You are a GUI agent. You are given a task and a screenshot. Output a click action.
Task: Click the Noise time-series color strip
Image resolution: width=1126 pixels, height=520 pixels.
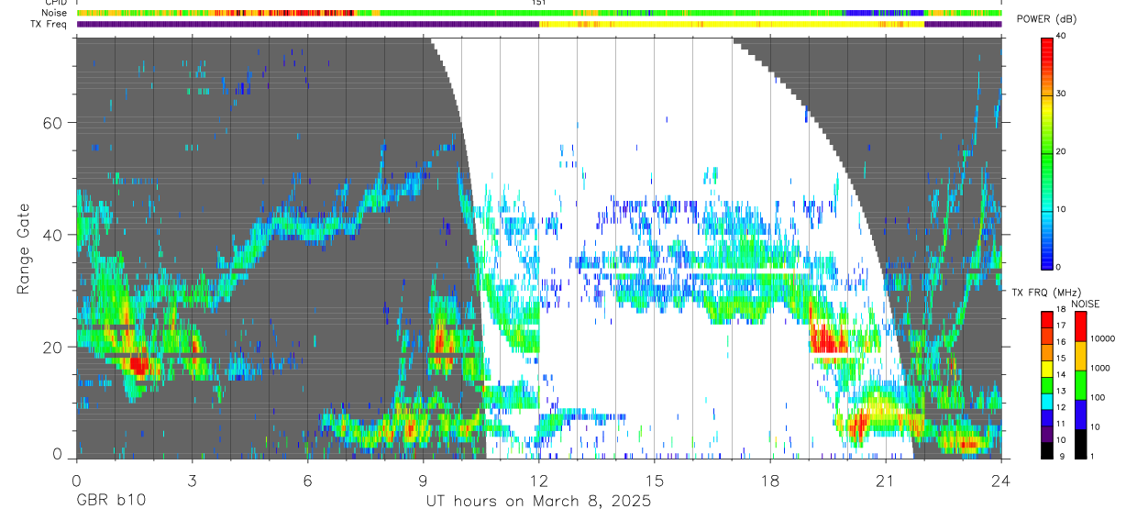tap(539, 13)
